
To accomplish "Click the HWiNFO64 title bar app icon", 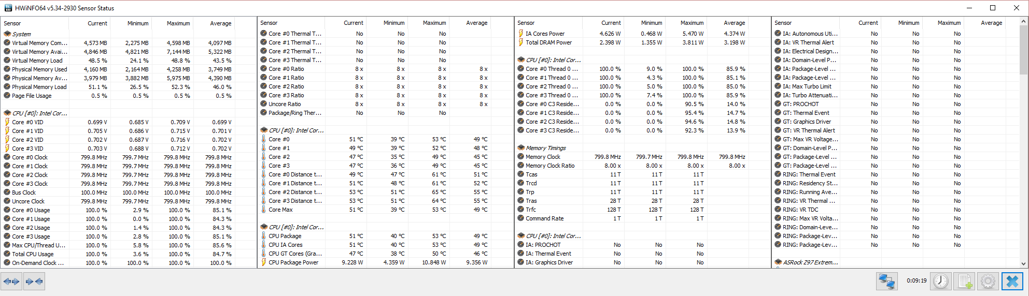I will (8, 8).
